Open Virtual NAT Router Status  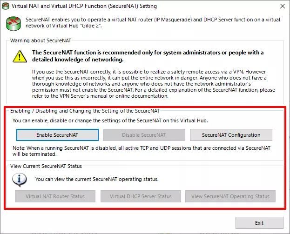55,196
